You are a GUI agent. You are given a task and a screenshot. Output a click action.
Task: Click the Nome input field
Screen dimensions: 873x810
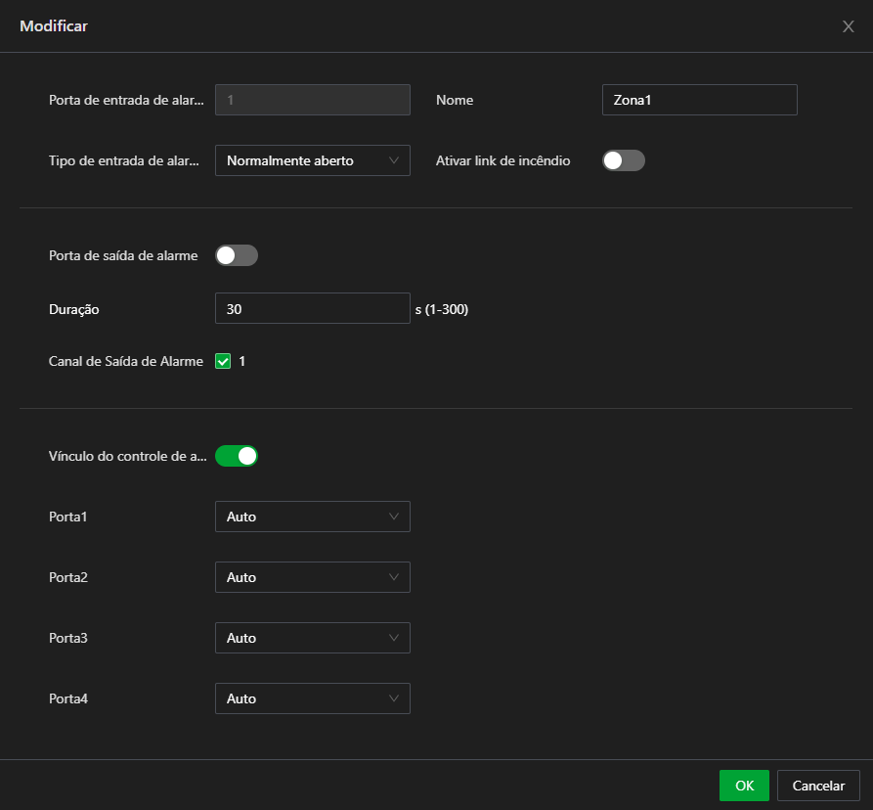[699, 100]
